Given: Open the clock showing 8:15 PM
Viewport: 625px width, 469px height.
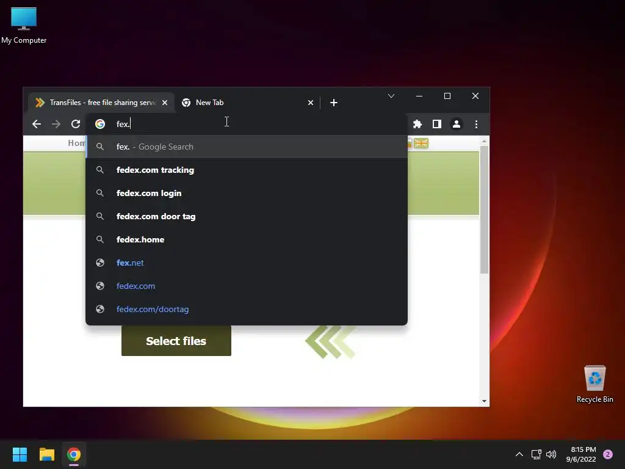Looking at the screenshot, I should point(581,454).
